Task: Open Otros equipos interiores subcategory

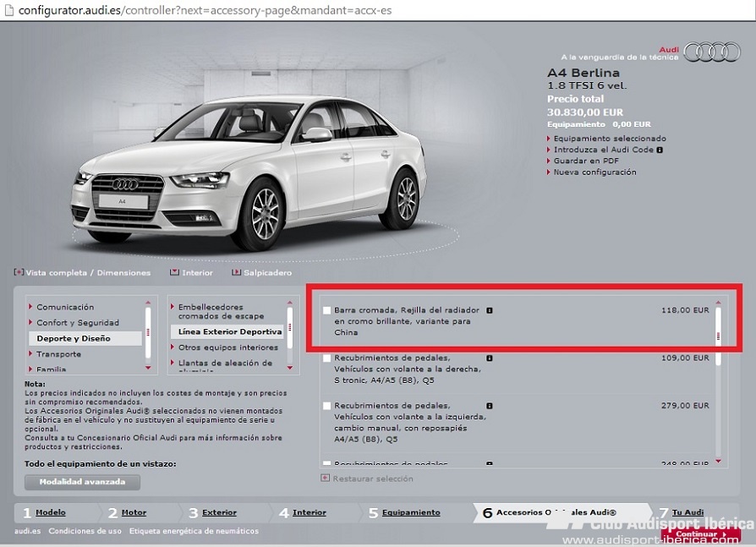Action: point(228,347)
